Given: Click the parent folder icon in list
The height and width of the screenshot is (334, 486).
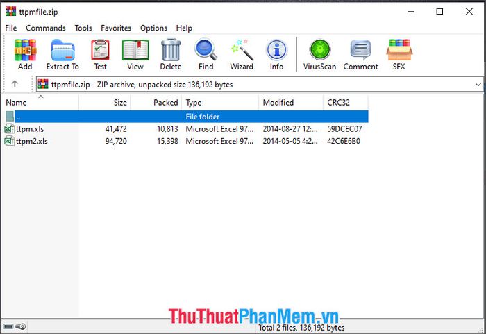Looking at the screenshot, I should click(x=10, y=117).
